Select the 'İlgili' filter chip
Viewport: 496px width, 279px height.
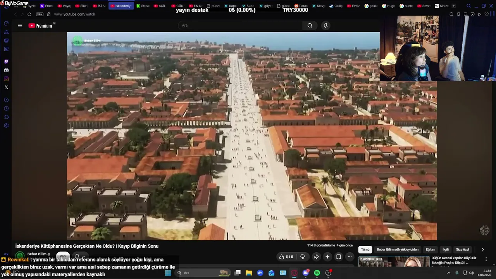click(x=446, y=250)
